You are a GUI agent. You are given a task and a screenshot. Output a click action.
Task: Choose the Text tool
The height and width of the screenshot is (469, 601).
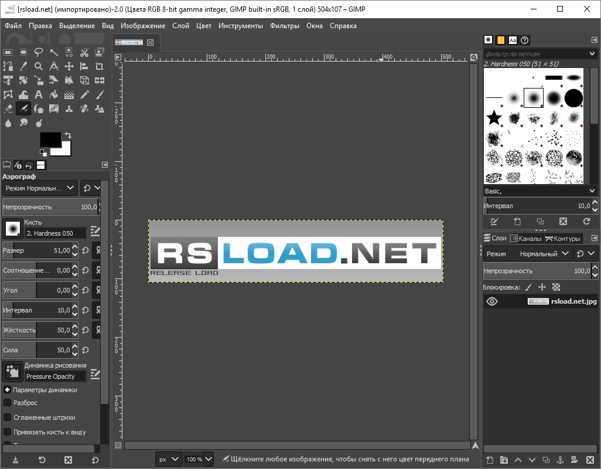coord(39,94)
